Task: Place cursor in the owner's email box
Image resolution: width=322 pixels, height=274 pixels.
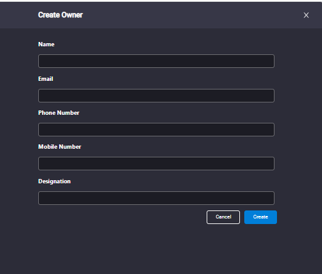Action: tap(156, 96)
